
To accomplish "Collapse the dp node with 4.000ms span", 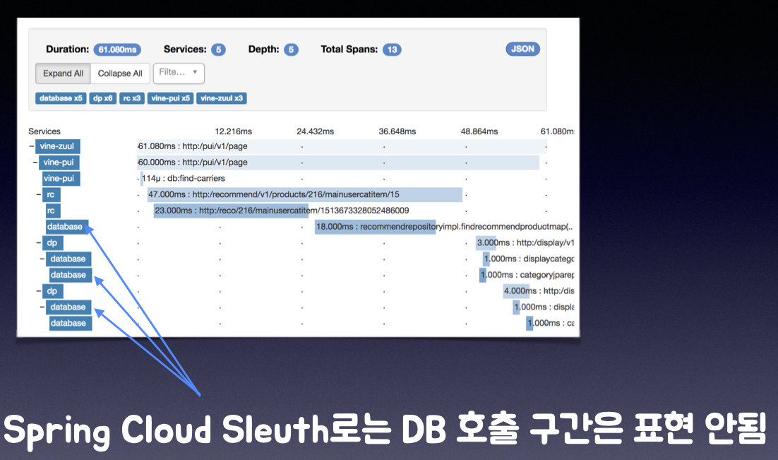I will point(38,290).
